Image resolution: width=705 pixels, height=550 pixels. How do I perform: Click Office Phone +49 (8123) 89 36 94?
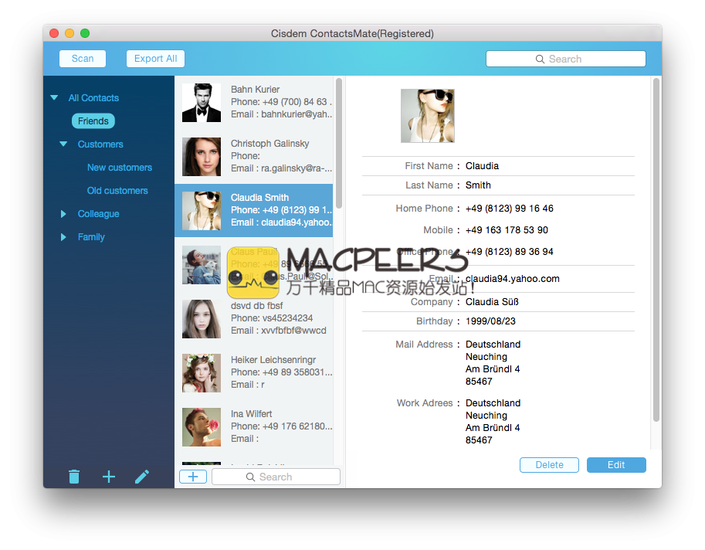click(510, 252)
